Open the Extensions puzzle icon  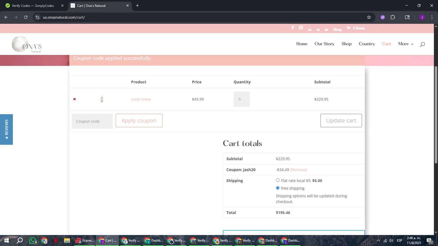[x=393, y=17]
